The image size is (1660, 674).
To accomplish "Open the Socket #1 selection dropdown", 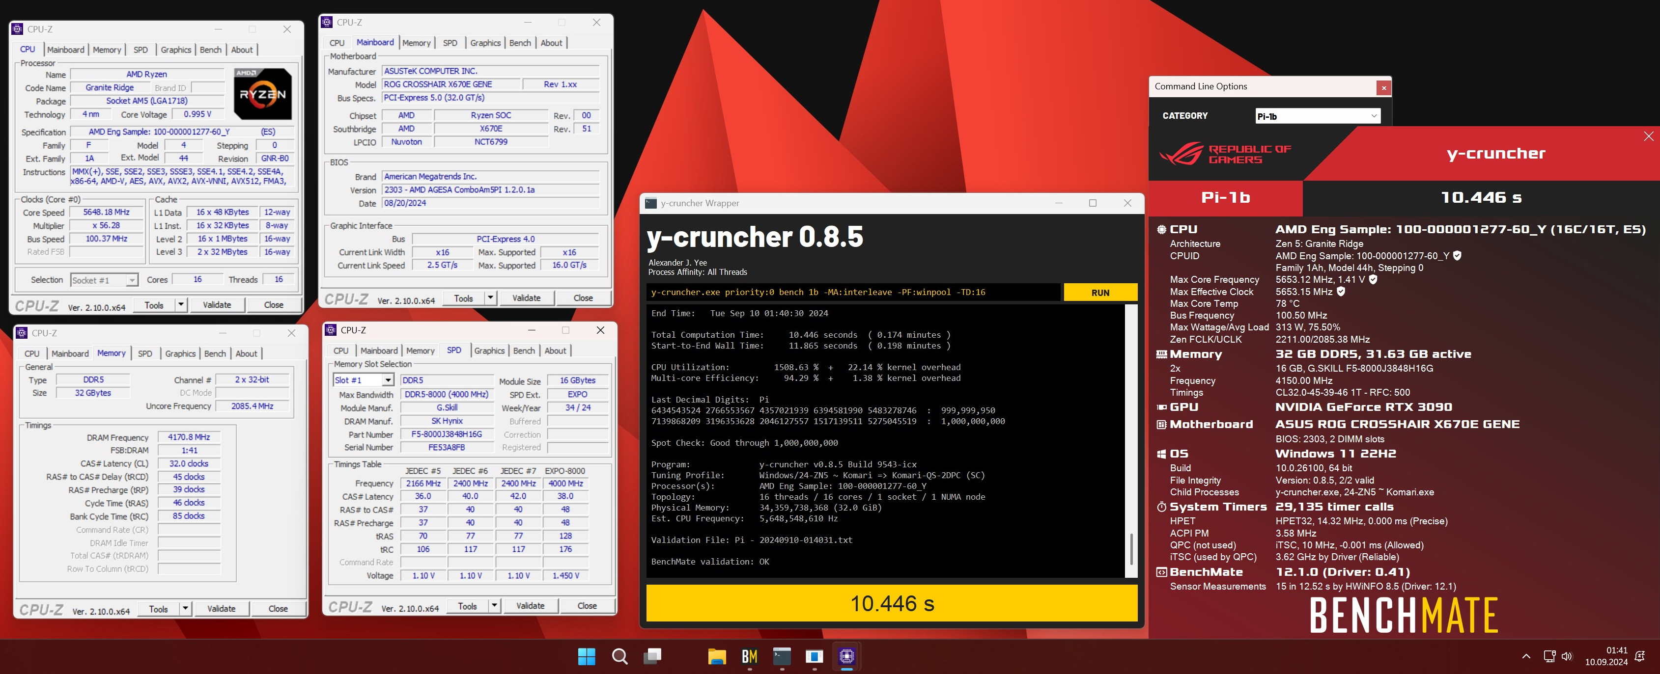I will [x=104, y=280].
